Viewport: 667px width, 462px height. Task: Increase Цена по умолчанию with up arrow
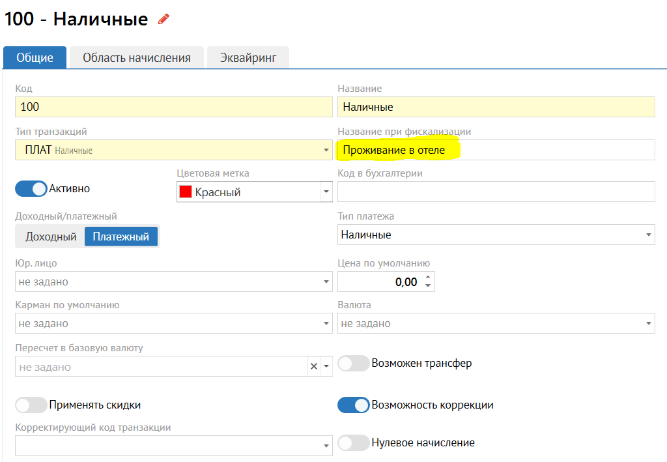tap(428, 278)
